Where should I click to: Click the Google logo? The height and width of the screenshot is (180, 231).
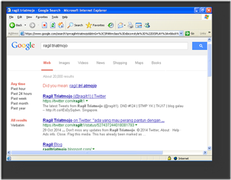point(23,46)
